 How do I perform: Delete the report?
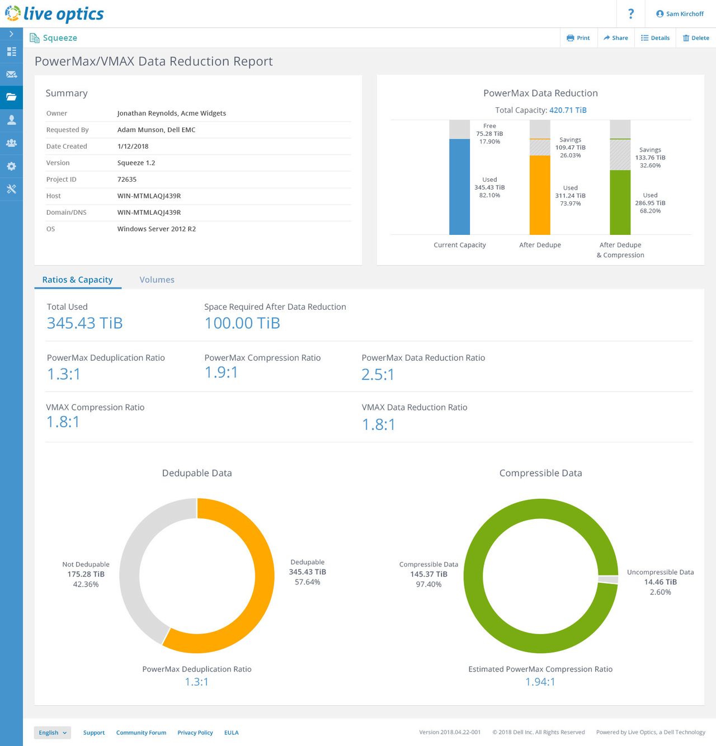pos(696,38)
